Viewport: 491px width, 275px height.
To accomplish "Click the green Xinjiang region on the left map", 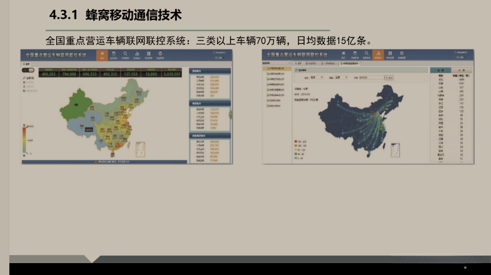I will pos(76,105).
